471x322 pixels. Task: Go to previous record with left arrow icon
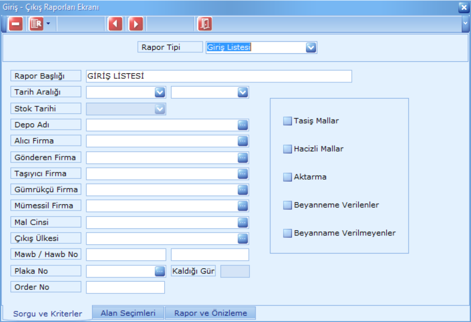(115, 24)
